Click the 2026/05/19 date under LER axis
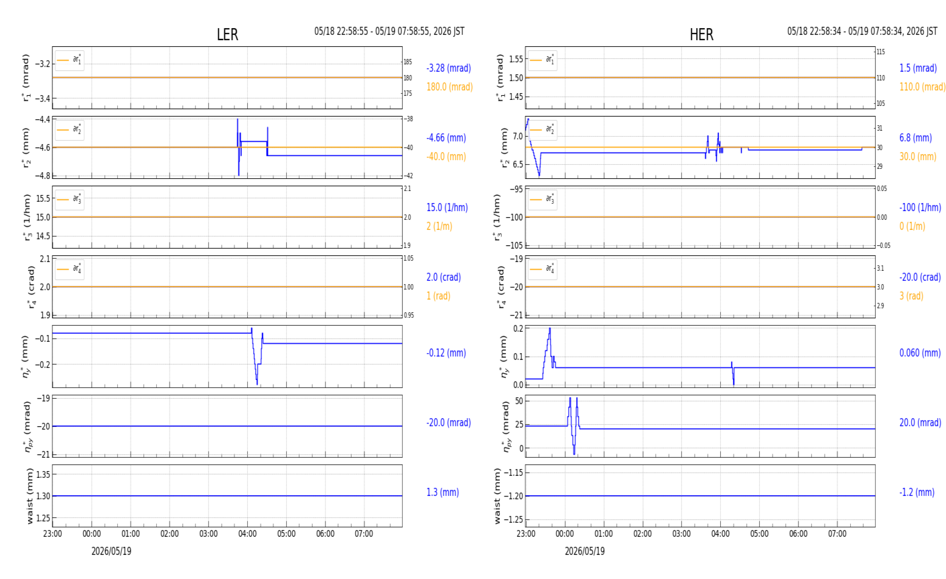The image size is (946, 579). click(x=111, y=552)
